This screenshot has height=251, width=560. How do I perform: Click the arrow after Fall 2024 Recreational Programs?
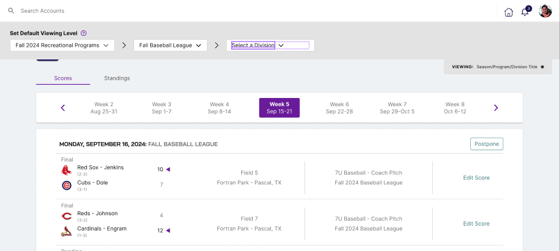pos(124,45)
